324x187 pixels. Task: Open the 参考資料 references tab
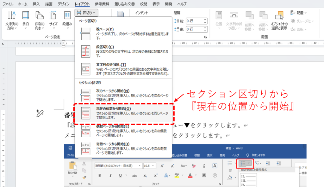(x=102, y=4)
